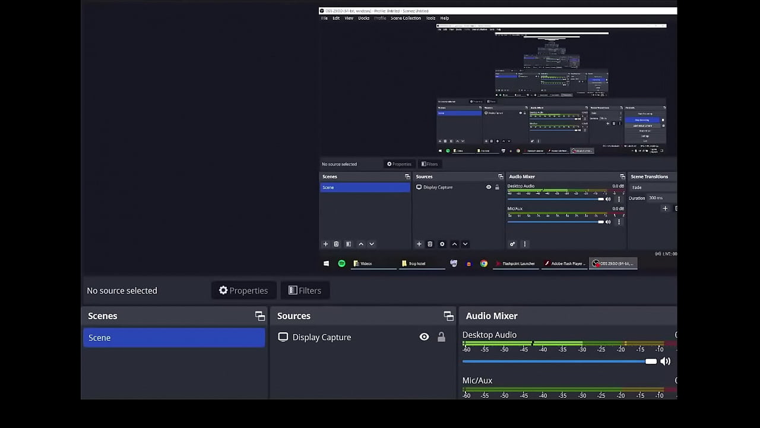The height and width of the screenshot is (428, 760).
Task: Pop out the large Sources panel dock icon
Action: pos(448,316)
